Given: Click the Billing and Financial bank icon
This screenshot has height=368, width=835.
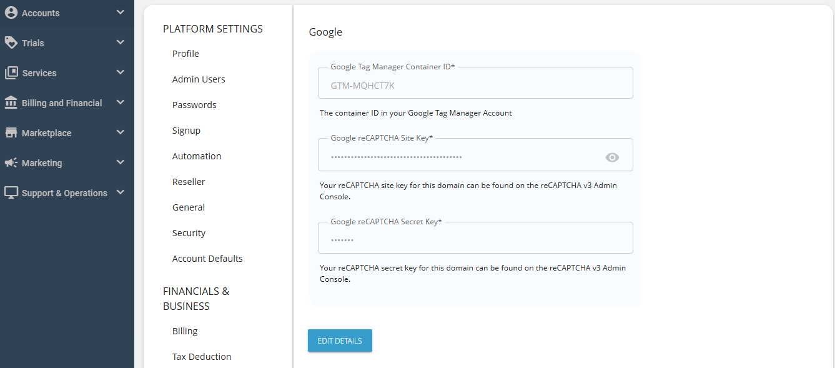Looking at the screenshot, I should pyautogui.click(x=11, y=102).
